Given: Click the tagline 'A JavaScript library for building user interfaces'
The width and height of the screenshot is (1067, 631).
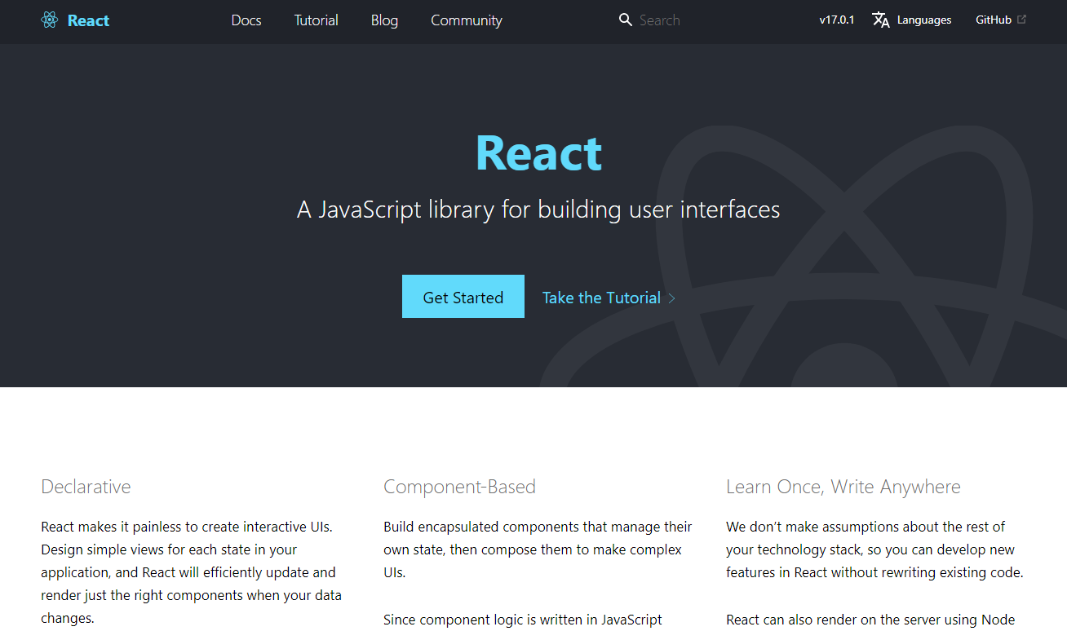Looking at the screenshot, I should pos(538,210).
